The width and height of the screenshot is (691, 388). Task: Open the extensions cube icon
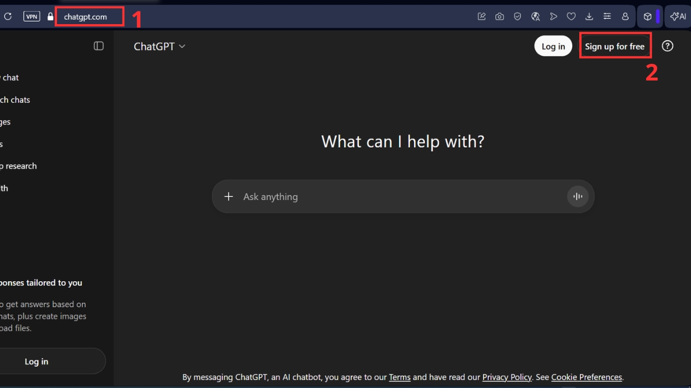tap(647, 17)
